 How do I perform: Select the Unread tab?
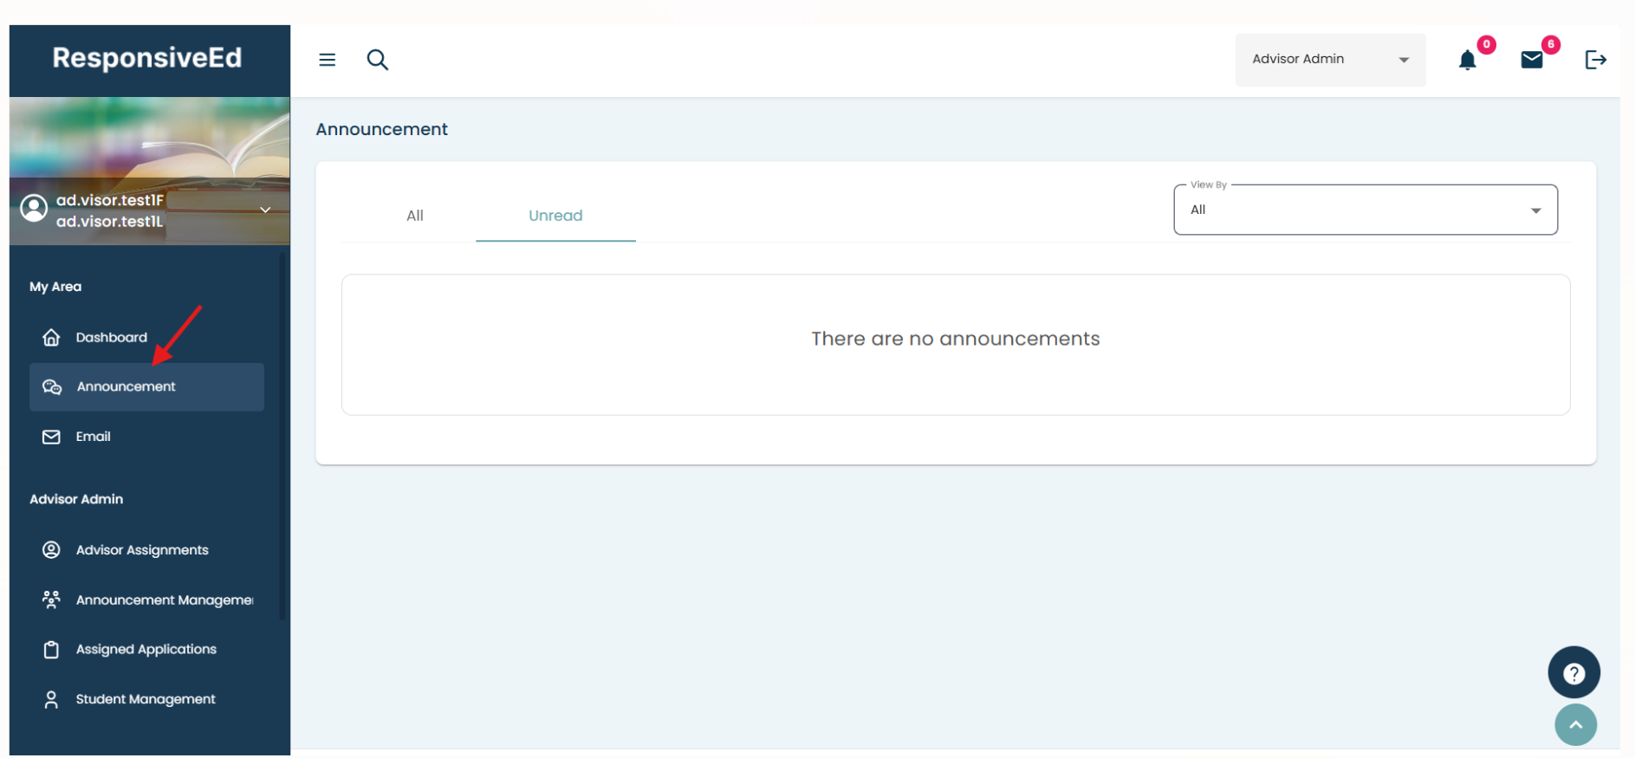[555, 216]
